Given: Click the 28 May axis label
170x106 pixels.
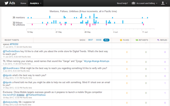Looking at the screenshot, I should 88,32.
